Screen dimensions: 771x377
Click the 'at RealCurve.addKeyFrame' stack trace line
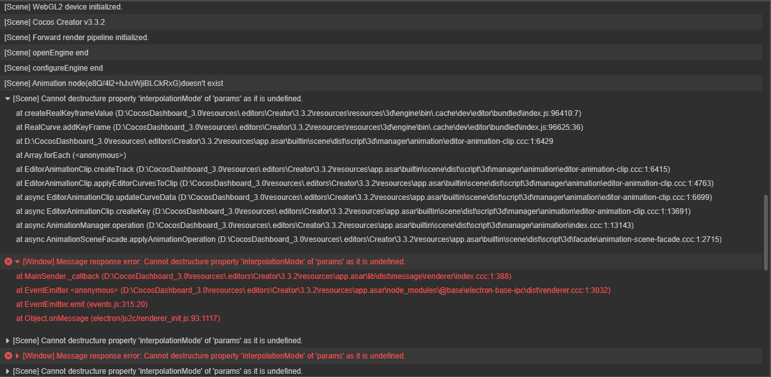[x=299, y=127]
